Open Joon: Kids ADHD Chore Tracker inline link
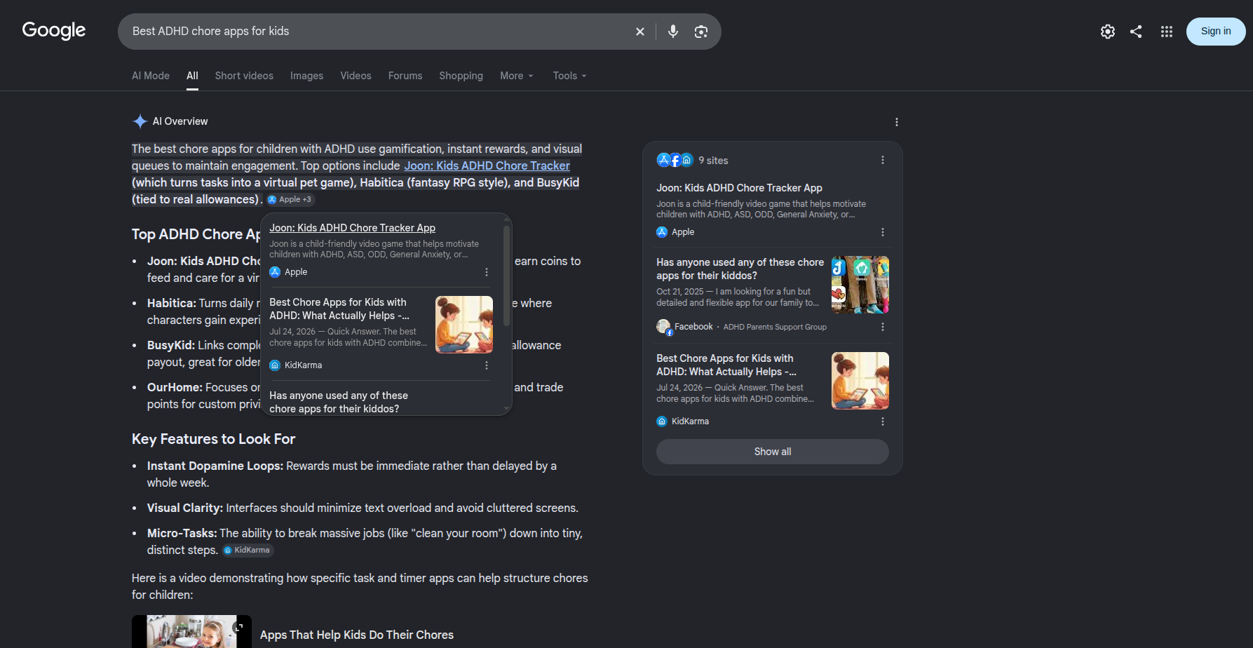 (487, 166)
